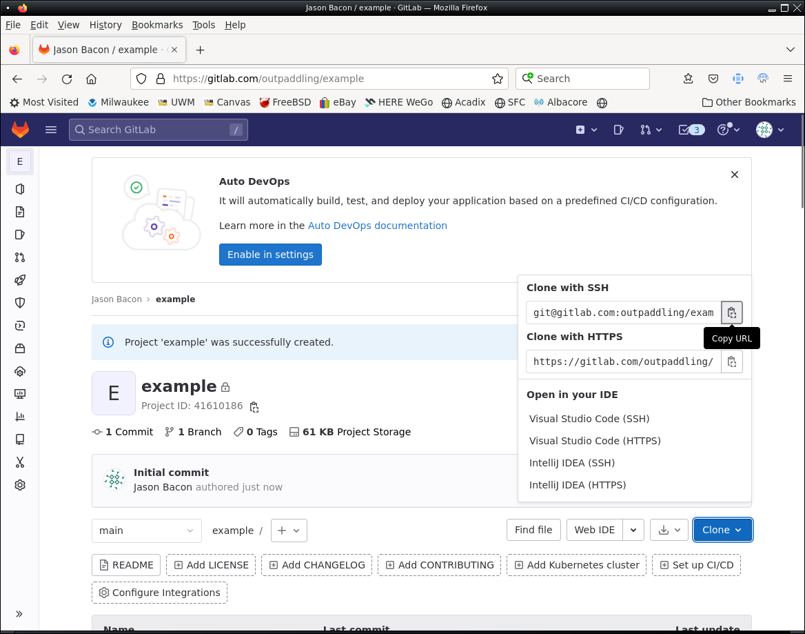Open the Help dropdown in navbar
Image resolution: width=805 pixels, height=634 pixels.
(x=728, y=130)
